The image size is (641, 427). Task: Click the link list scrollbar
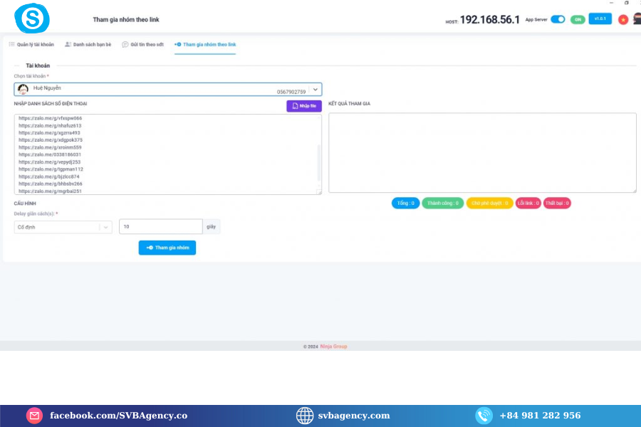click(x=318, y=162)
